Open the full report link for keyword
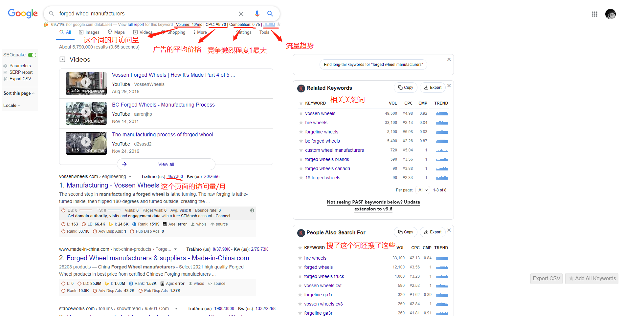This screenshot has height=316, width=624. (136, 25)
